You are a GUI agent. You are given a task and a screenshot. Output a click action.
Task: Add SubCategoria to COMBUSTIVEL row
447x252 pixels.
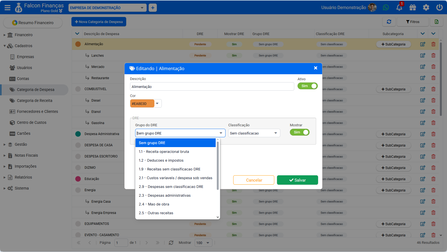coord(394,89)
